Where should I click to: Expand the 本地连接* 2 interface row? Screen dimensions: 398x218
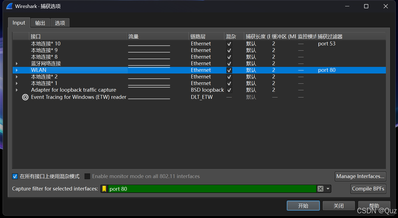click(x=17, y=77)
